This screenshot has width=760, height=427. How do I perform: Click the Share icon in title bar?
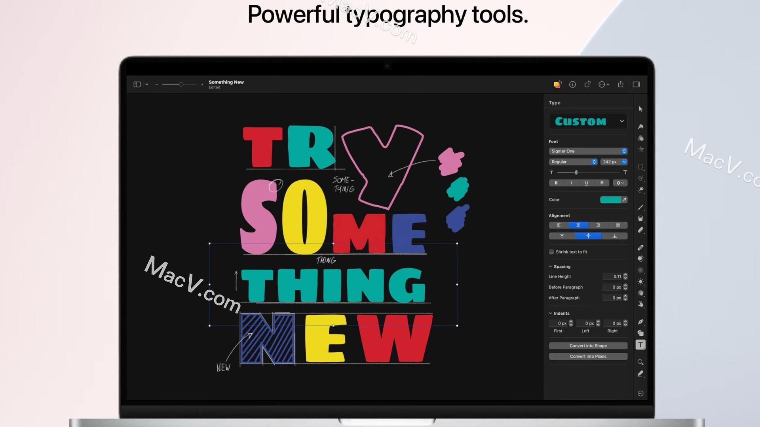(621, 84)
